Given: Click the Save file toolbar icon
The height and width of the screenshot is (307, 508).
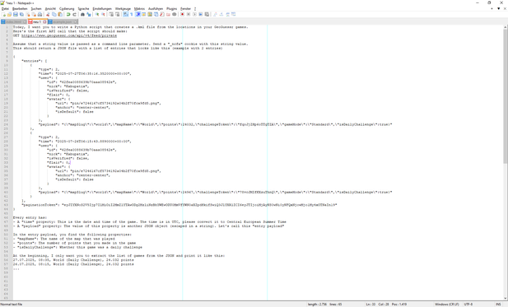Looking at the screenshot, I should click(15, 14).
